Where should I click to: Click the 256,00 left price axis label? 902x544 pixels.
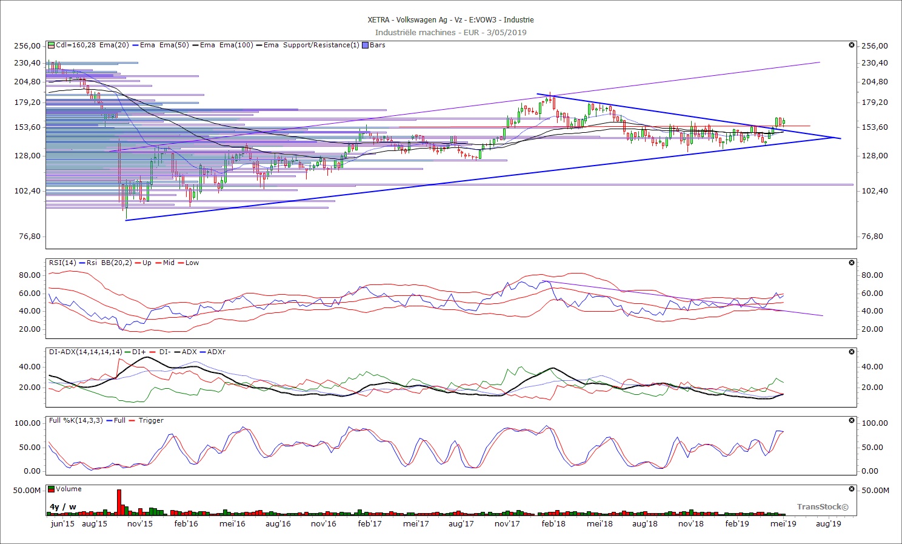click(27, 45)
